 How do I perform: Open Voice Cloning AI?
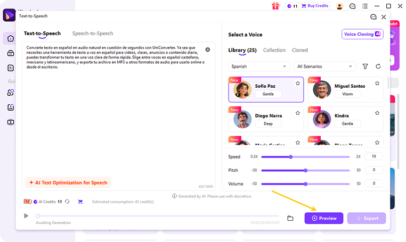coord(362,34)
